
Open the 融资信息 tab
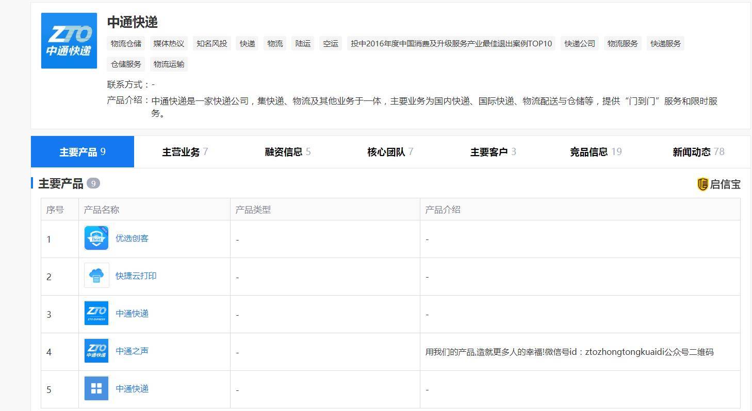click(288, 152)
